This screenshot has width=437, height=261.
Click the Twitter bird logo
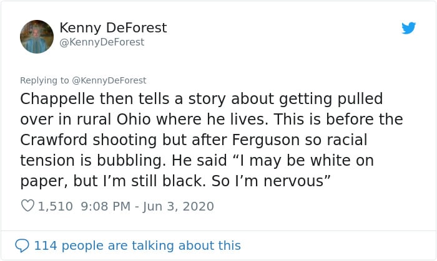coord(408,28)
